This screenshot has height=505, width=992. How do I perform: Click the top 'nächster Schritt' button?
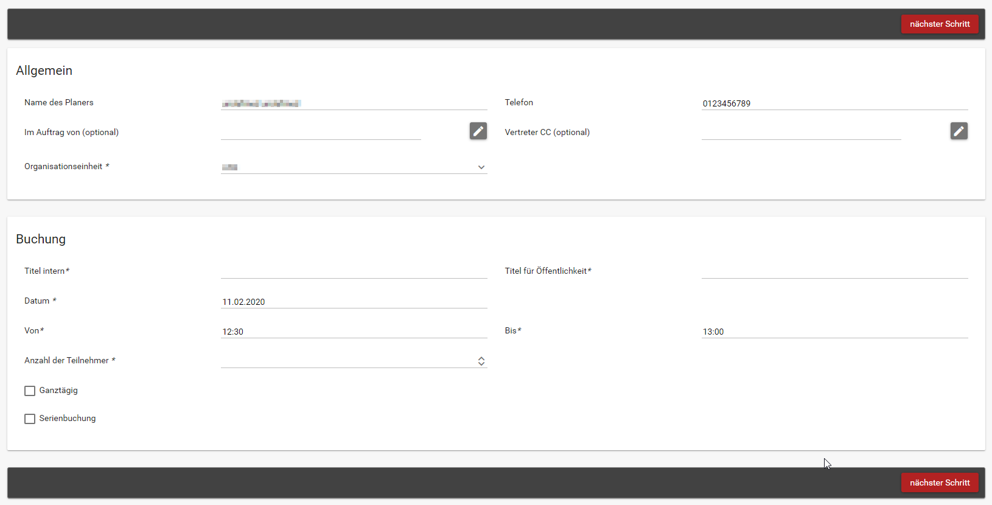[940, 24]
